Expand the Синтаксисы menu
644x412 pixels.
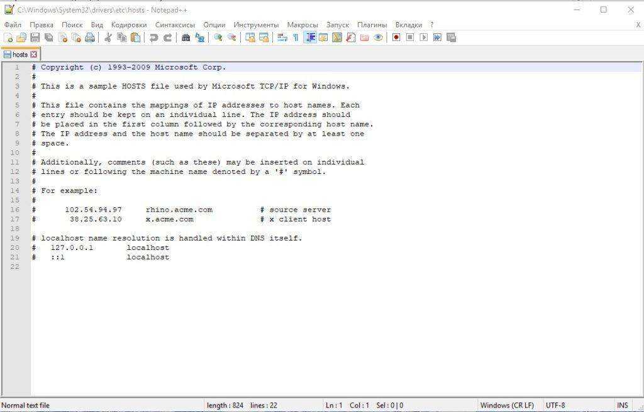click(175, 24)
